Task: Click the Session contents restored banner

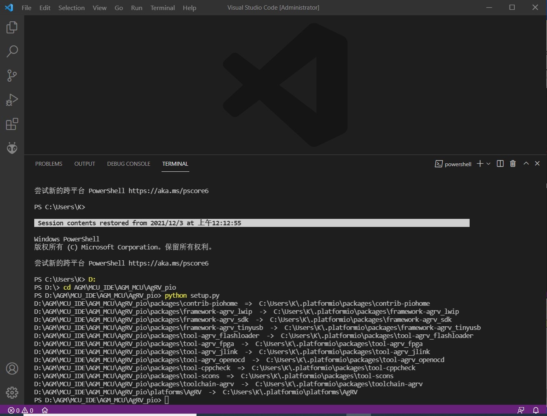Action: 252,223
